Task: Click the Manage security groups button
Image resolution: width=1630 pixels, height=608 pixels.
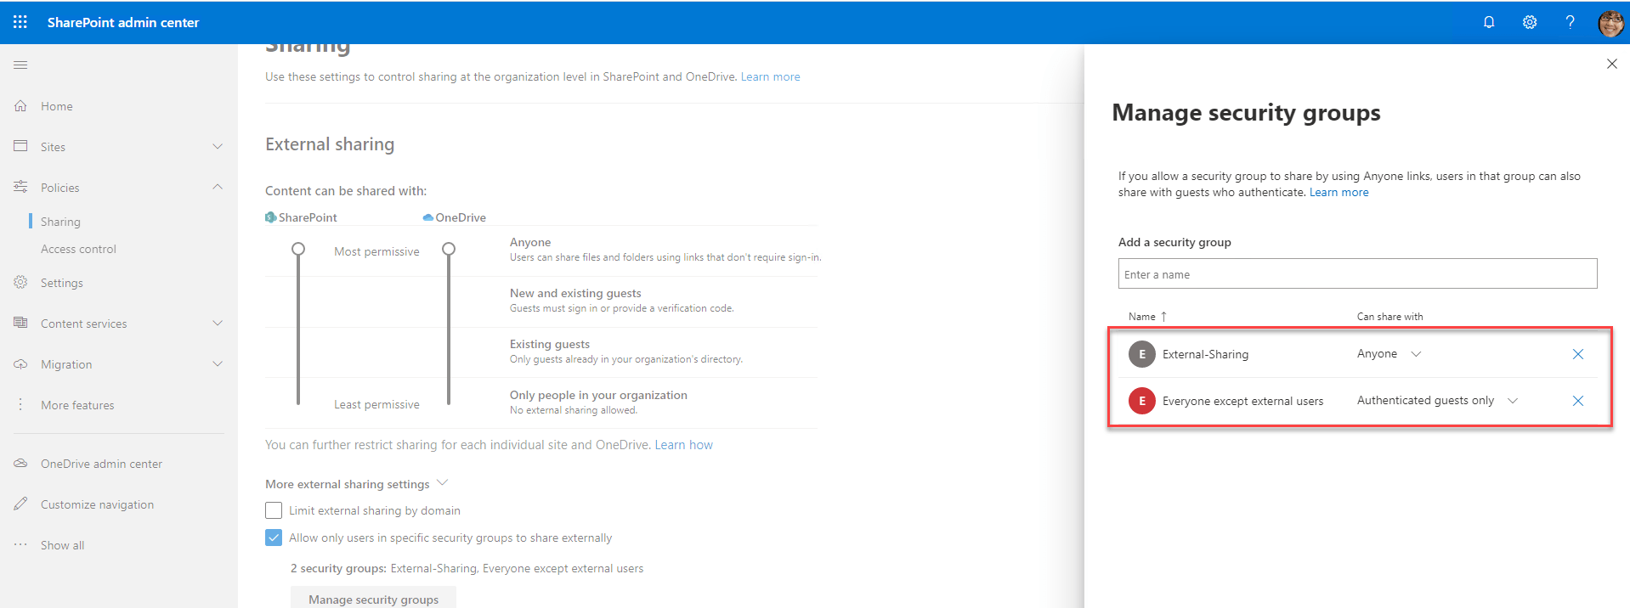Action: [x=373, y=598]
